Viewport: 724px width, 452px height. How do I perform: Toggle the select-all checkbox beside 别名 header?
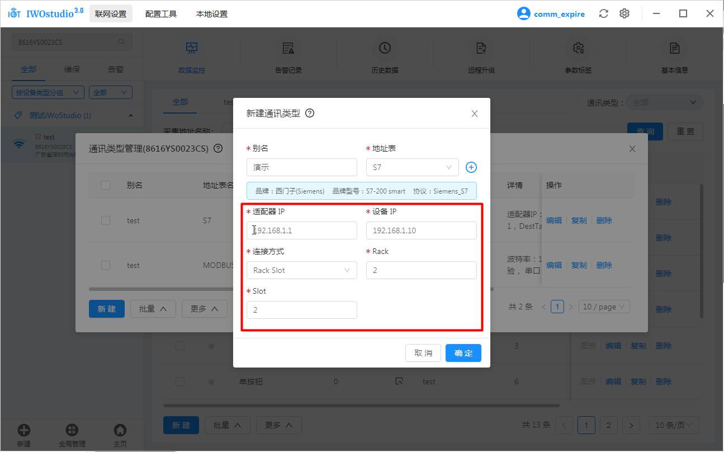coord(106,185)
